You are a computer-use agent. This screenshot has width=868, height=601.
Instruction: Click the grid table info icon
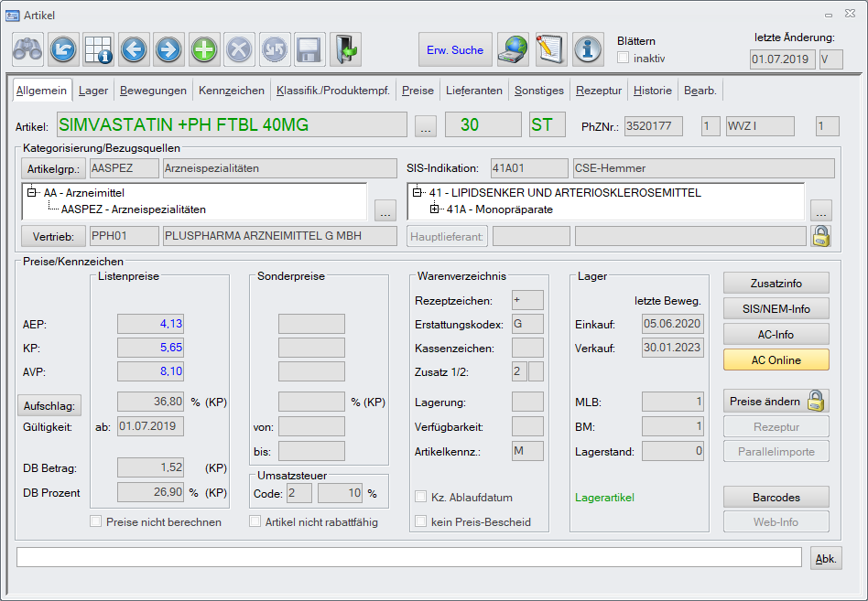click(99, 49)
